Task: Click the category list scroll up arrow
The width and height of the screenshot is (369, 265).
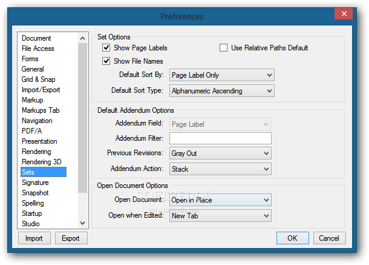Action: (x=83, y=38)
